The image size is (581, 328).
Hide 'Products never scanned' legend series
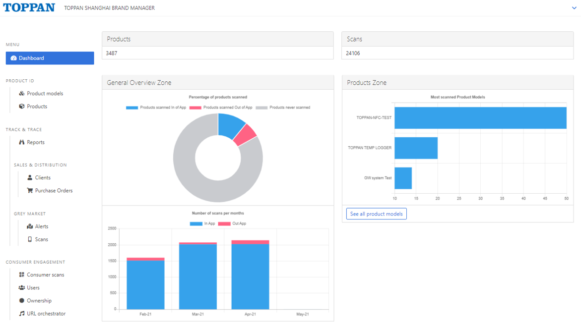tap(283, 108)
